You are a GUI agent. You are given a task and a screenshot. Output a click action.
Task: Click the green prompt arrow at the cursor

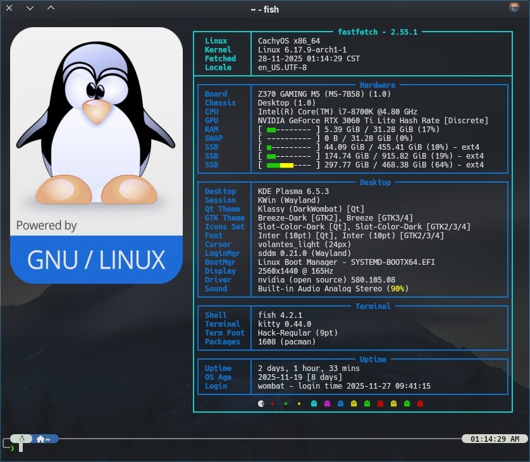[12, 447]
